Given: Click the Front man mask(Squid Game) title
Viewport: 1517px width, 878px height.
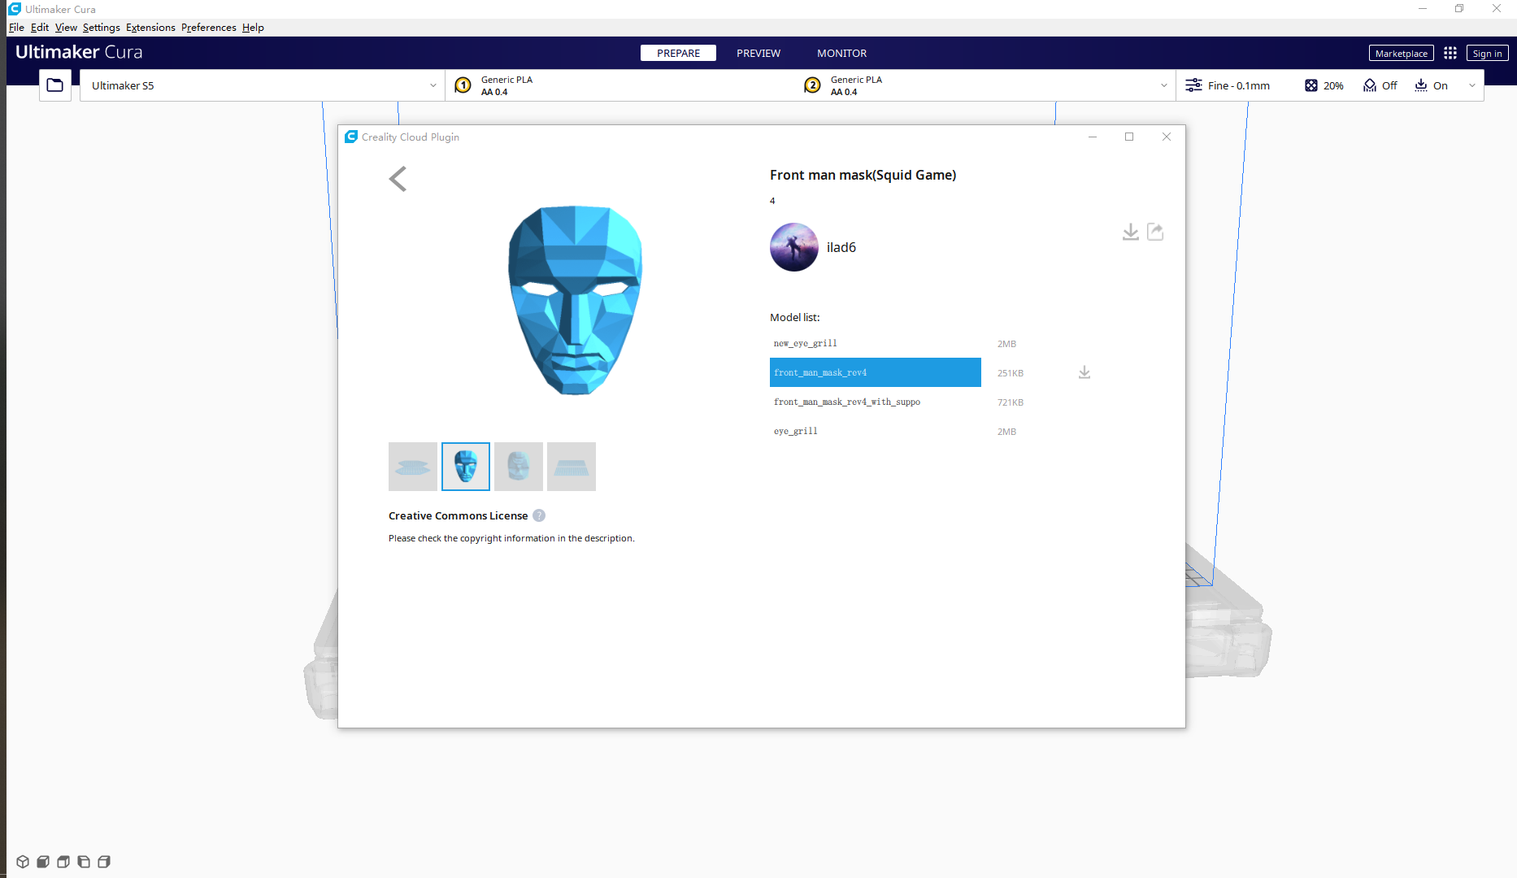Looking at the screenshot, I should (863, 175).
